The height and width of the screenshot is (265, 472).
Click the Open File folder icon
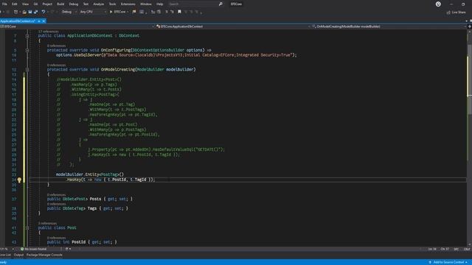pyautogui.click(x=24, y=12)
